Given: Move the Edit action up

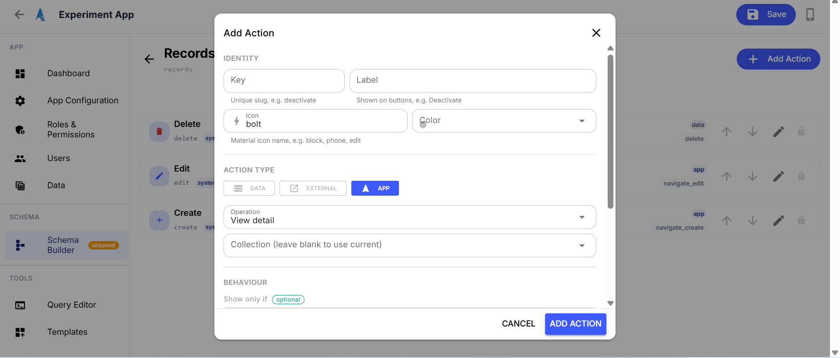Looking at the screenshot, I should 727,176.
